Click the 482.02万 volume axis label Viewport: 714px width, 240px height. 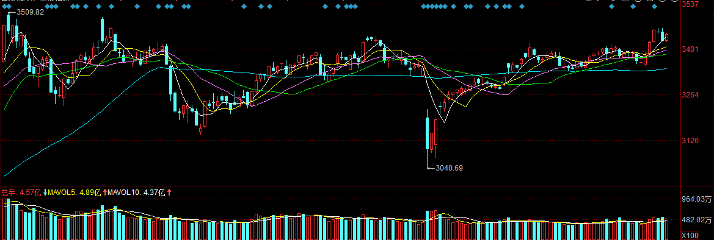click(x=696, y=220)
